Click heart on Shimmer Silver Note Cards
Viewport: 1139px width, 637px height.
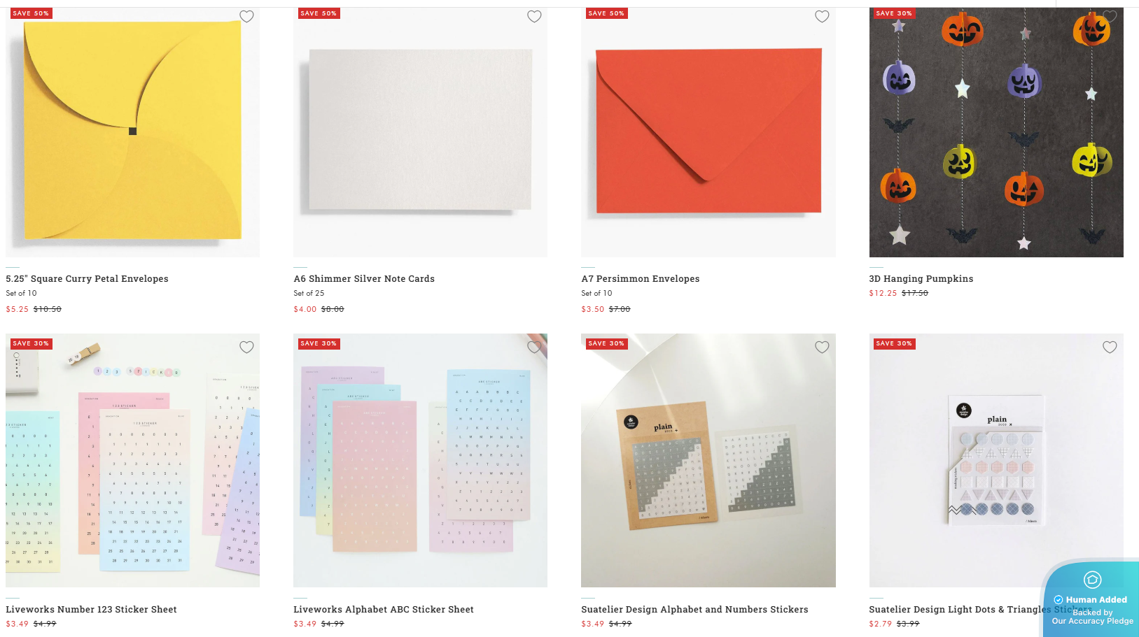click(534, 17)
